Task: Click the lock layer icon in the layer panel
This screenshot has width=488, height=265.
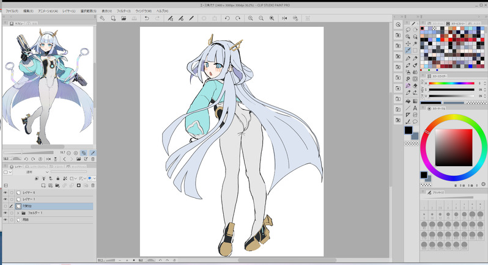Action: click(x=57, y=178)
